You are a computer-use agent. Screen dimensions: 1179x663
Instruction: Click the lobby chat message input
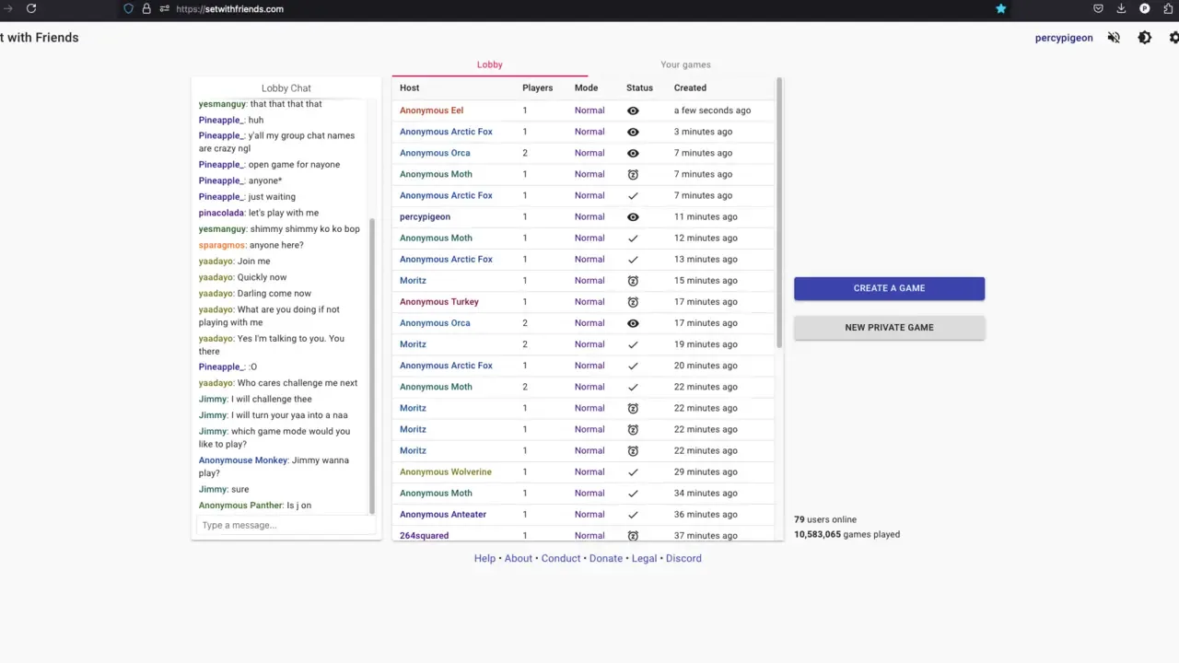pyautogui.click(x=284, y=525)
